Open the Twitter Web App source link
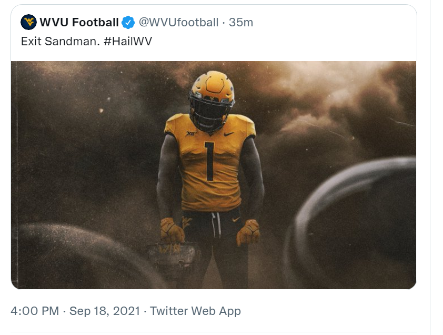This screenshot has height=335, width=443. (x=195, y=311)
